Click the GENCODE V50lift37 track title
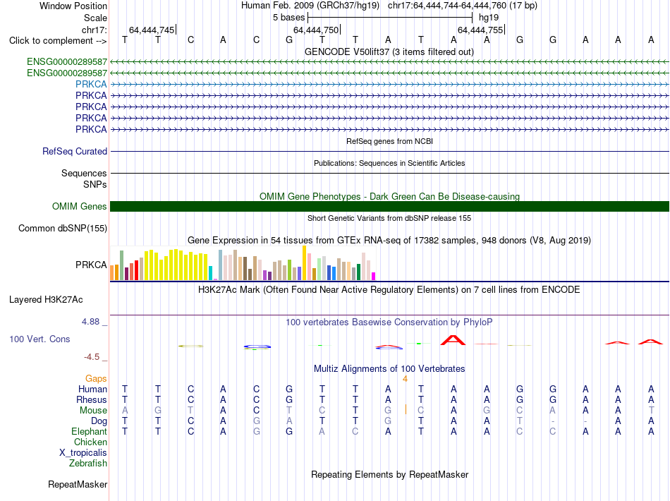Viewport: 670px width, 501px height. coord(389,52)
